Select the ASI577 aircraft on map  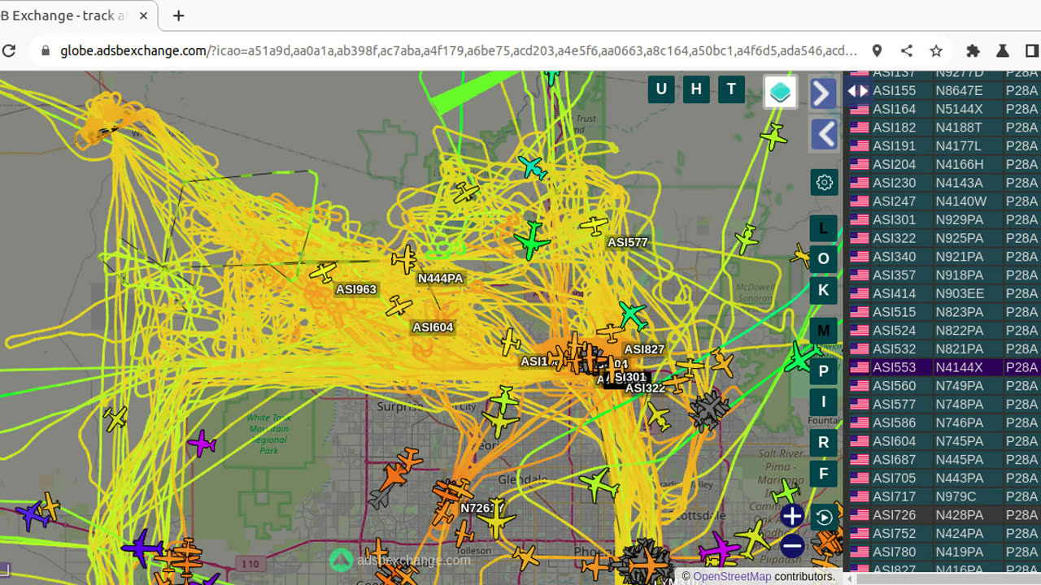tap(595, 225)
